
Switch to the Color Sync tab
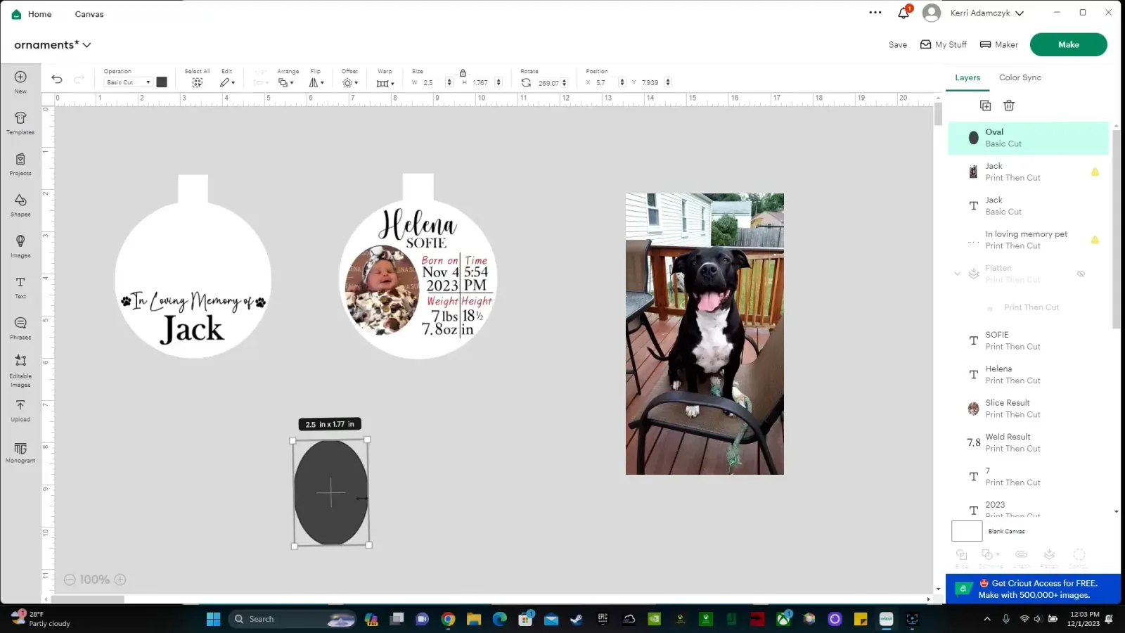pyautogui.click(x=1020, y=77)
